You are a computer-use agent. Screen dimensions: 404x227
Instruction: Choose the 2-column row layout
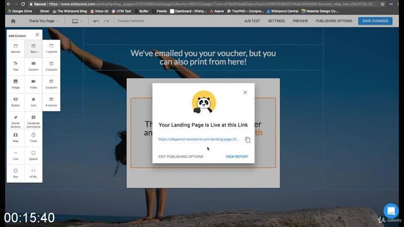(x=51, y=66)
